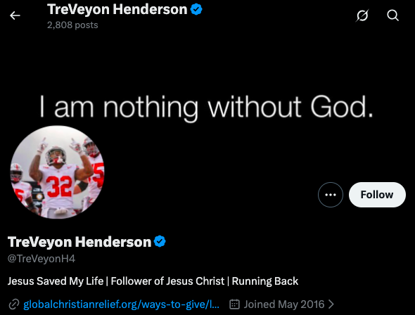The width and height of the screenshot is (415, 315).
Task: Click the TreVeyon Henderson header title
Action: [117, 10]
